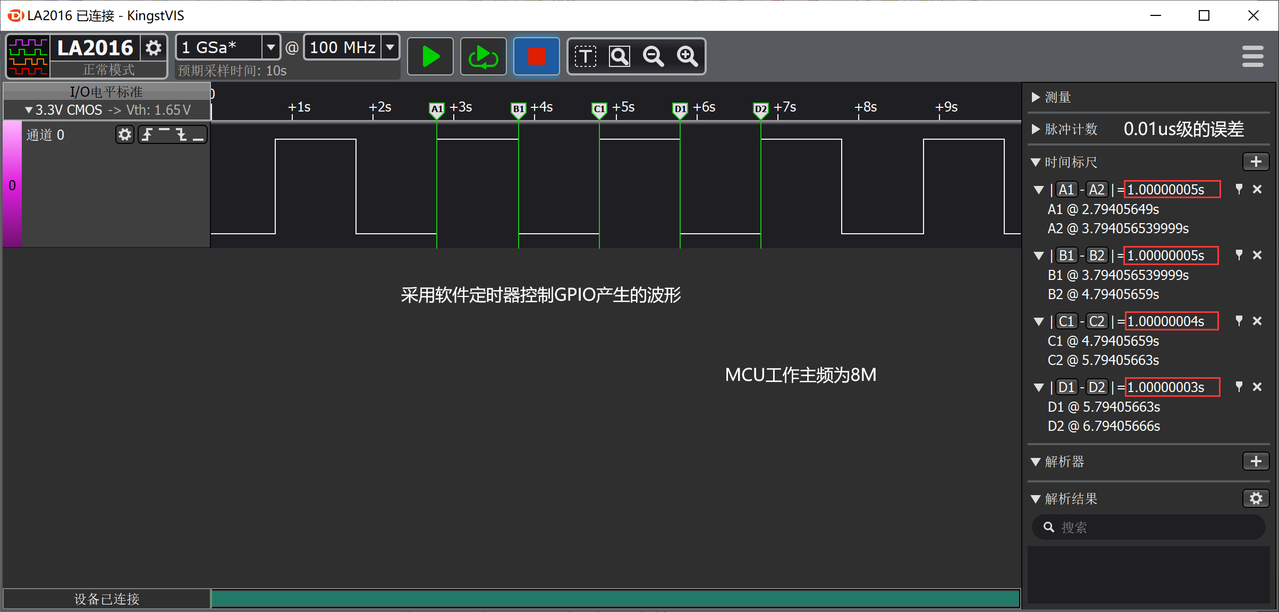Add a new protocol analyzer
Screen dimensions: 1279x612
(x=1256, y=461)
